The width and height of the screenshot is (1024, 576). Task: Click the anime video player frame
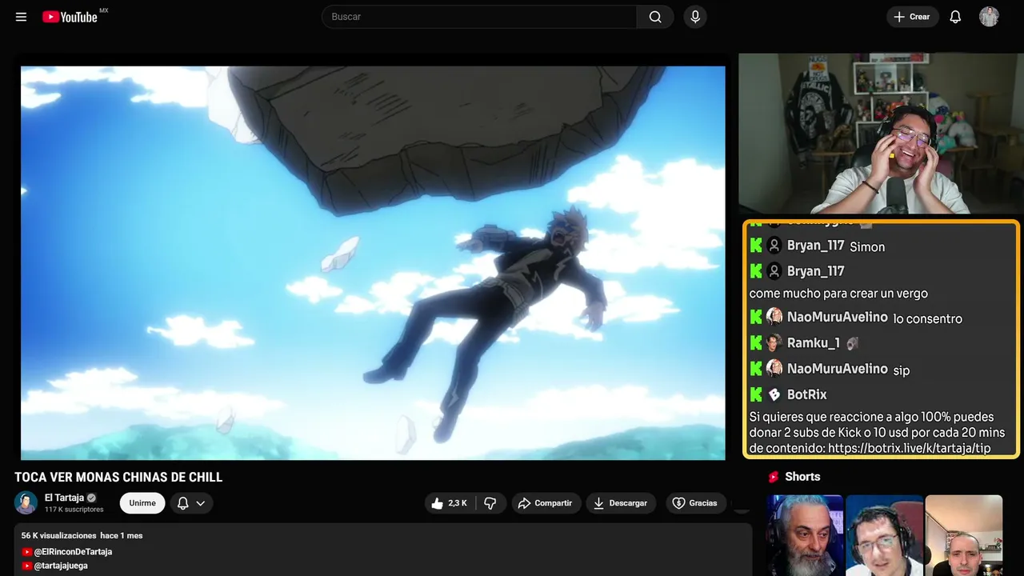point(373,262)
